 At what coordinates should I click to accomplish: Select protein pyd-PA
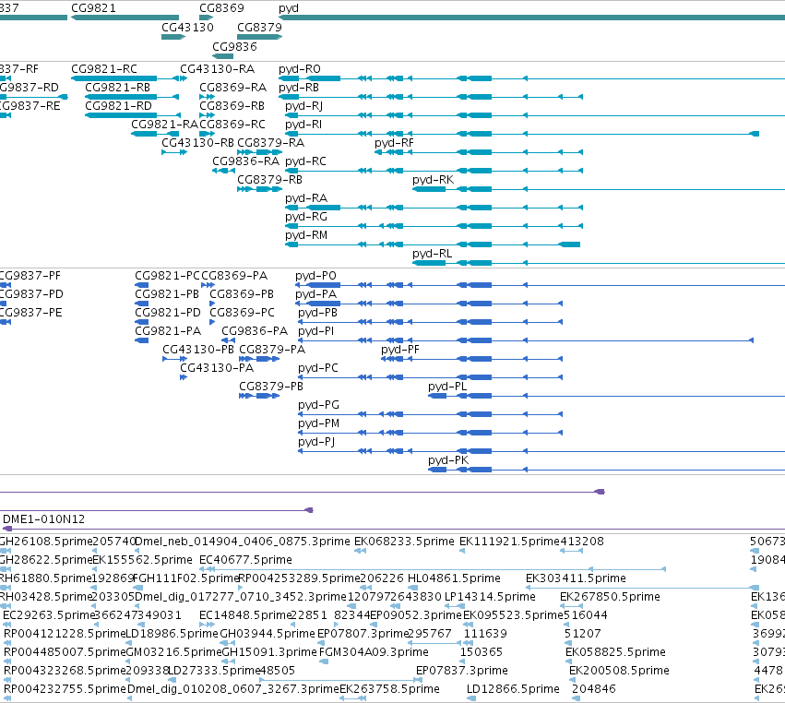coord(315,294)
